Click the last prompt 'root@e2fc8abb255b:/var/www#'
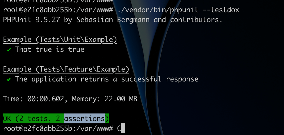284x135 pixels. tap(58, 129)
